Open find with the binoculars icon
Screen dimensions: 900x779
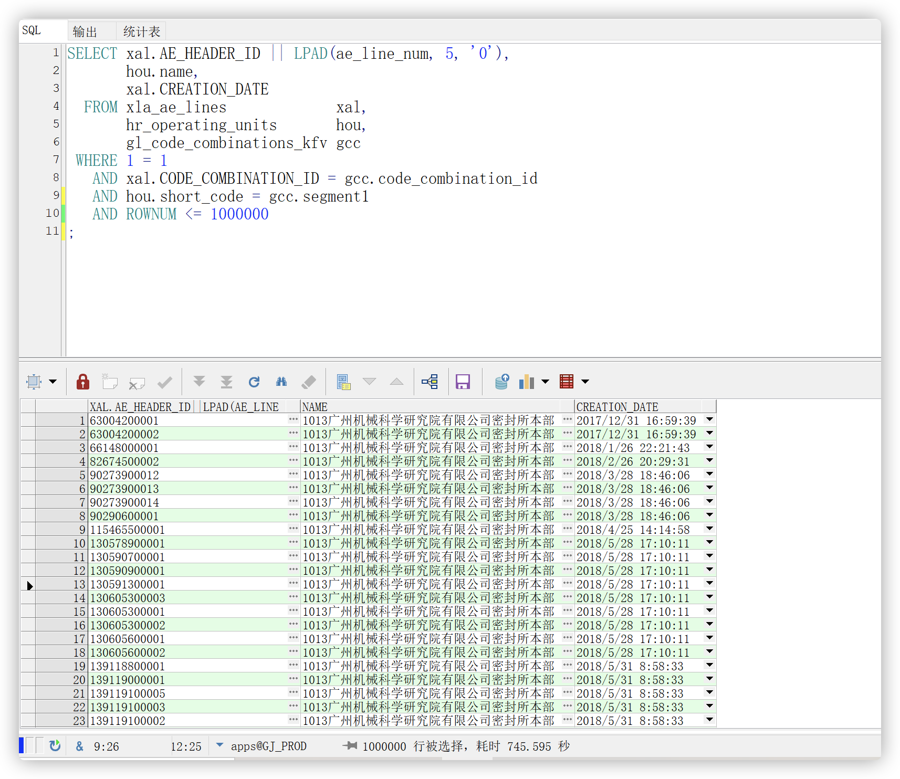point(281,382)
